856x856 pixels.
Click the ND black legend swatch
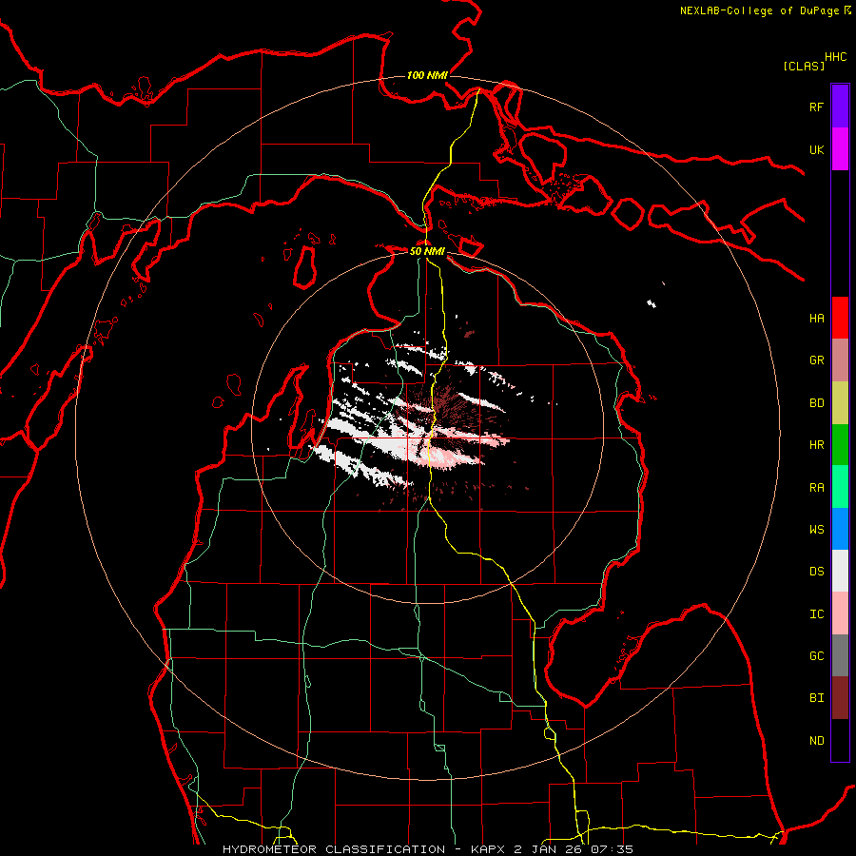click(x=840, y=740)
